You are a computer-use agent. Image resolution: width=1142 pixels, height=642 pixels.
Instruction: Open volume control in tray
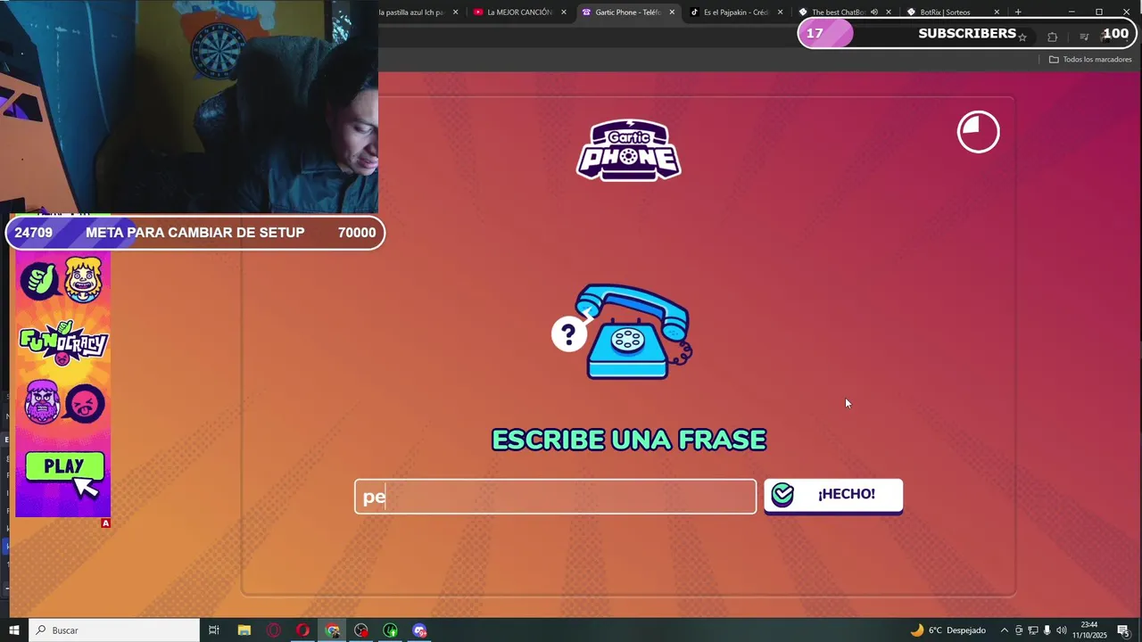coord(1062,630)
